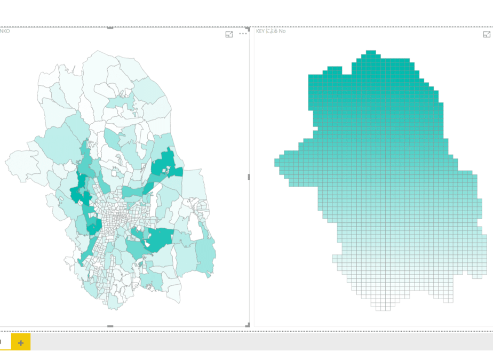This screenshot has height=352, width=493.
Task: Select the leftmost protruding cell of the grid map
Action: (x=277, y=163)
